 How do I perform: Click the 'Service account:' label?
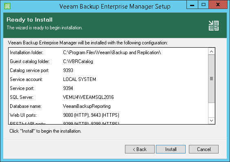[x=26, y=79]
